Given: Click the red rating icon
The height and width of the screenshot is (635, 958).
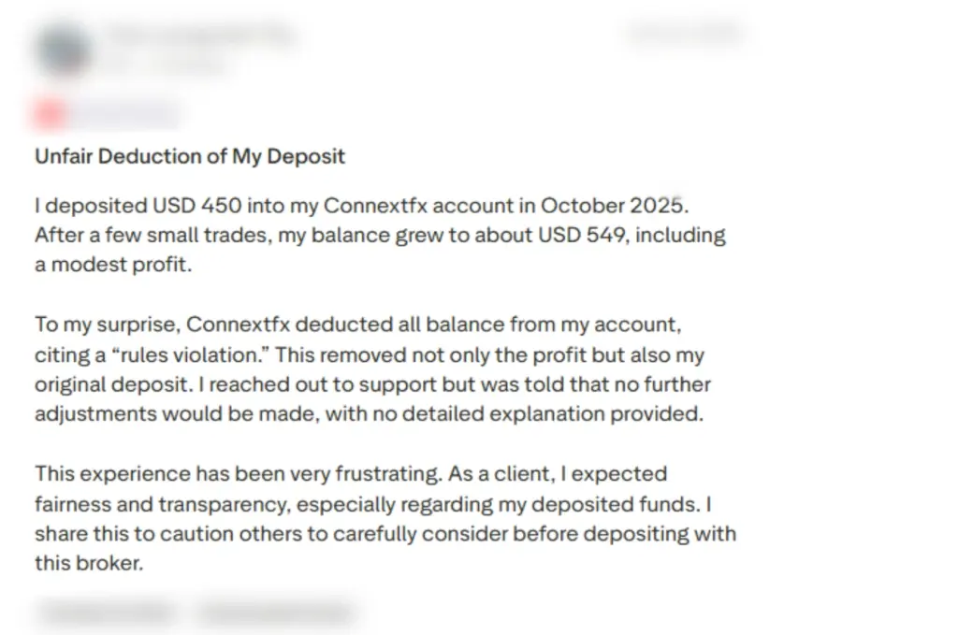Looking at the screenshot, I should pos(50,114).
